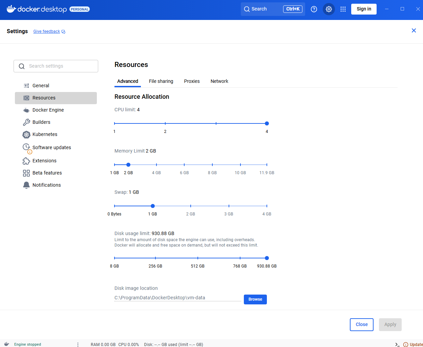Click the Sign in button

(x=364, y=9)
